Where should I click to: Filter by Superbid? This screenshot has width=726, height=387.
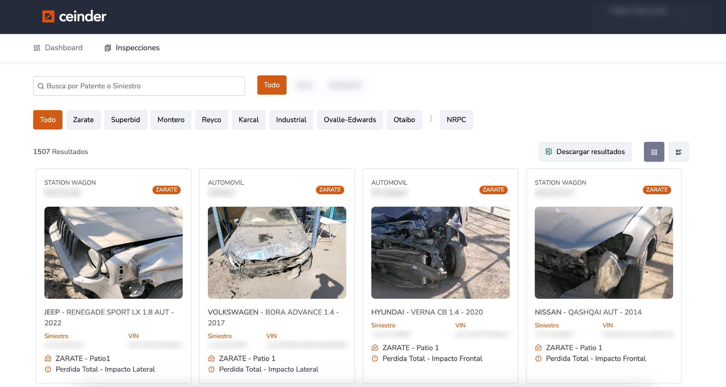click(x=126, y=120)
